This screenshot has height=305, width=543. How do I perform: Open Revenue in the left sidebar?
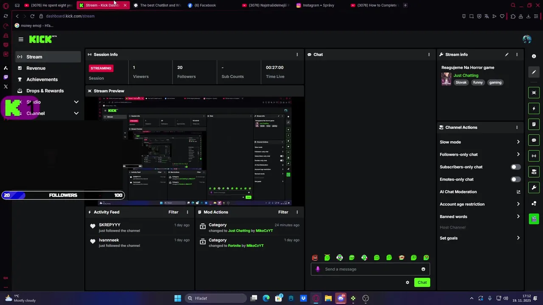48,68
